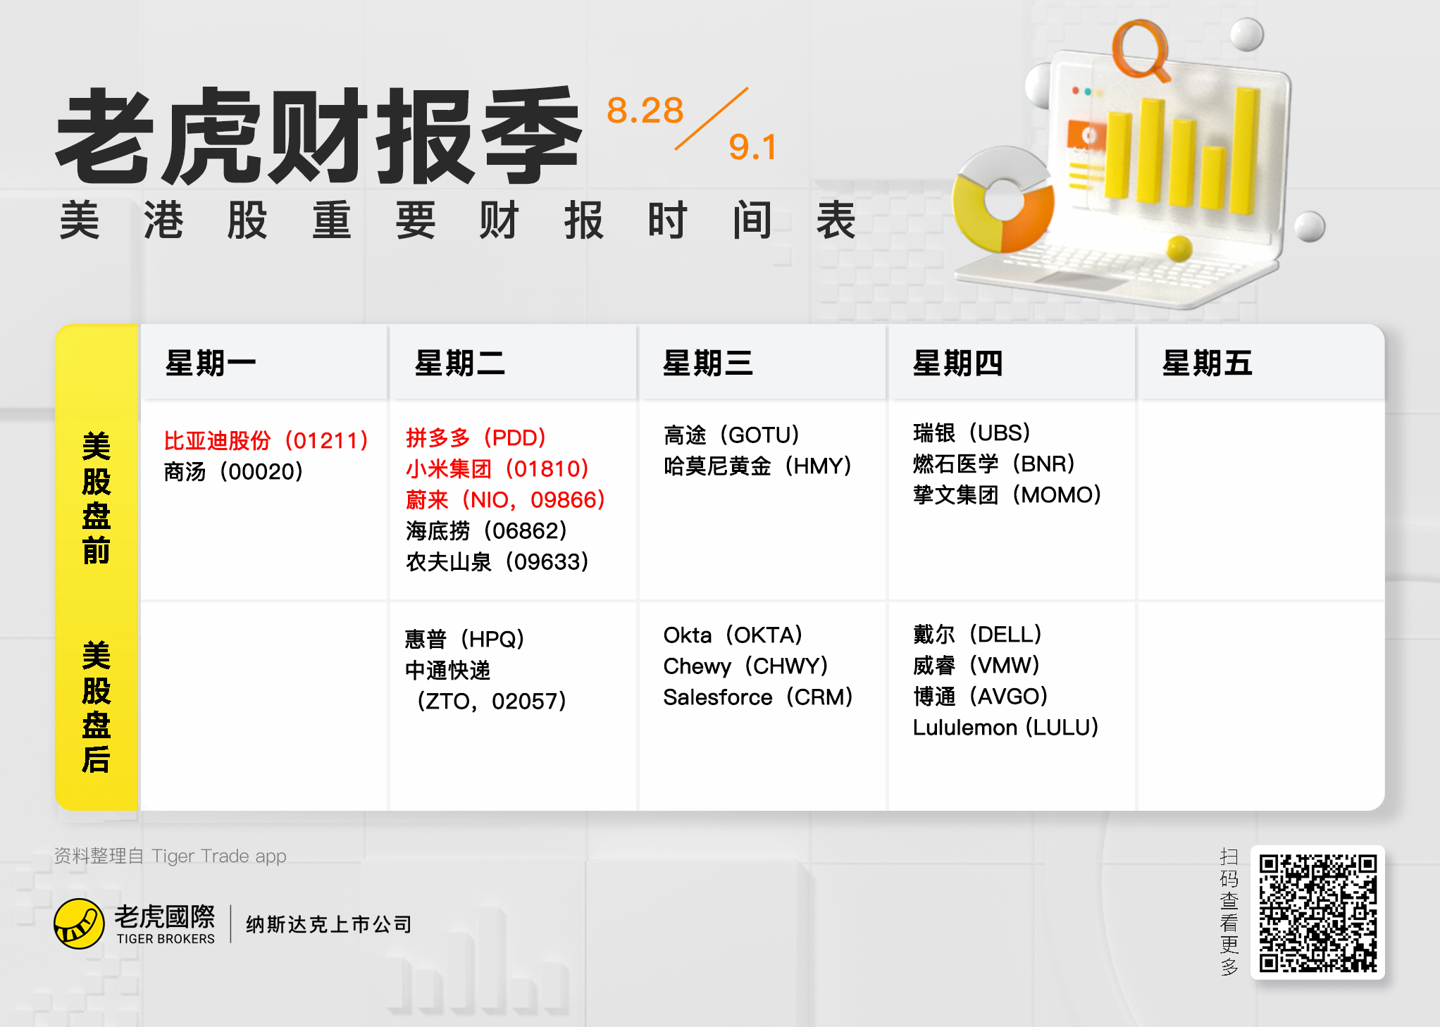Click the 星期三 column header
Image resolution: width=1440 pixels, height=1027 pixels.
708,363
